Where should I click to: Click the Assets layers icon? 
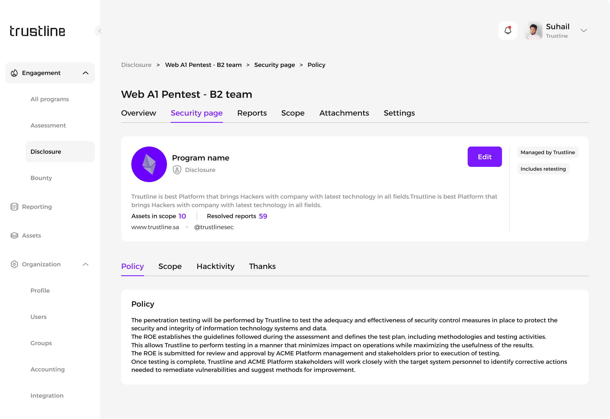14,235
